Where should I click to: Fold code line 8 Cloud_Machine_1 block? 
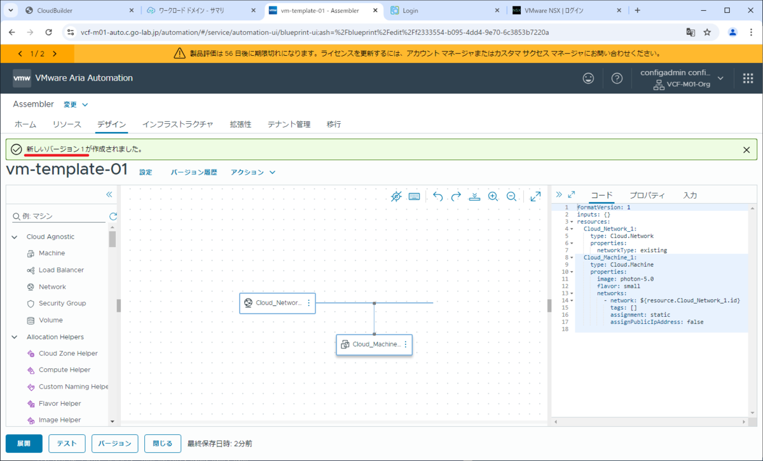tap(572, 257)
